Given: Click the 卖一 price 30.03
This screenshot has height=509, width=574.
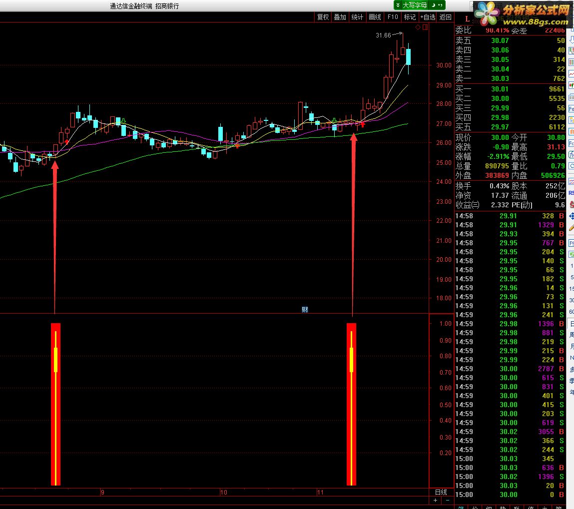Looking at the screenshot, I should tap(500, 79).
